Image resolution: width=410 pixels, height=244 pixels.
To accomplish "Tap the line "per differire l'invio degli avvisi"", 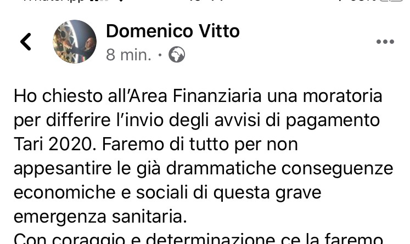I will [196, 121].
